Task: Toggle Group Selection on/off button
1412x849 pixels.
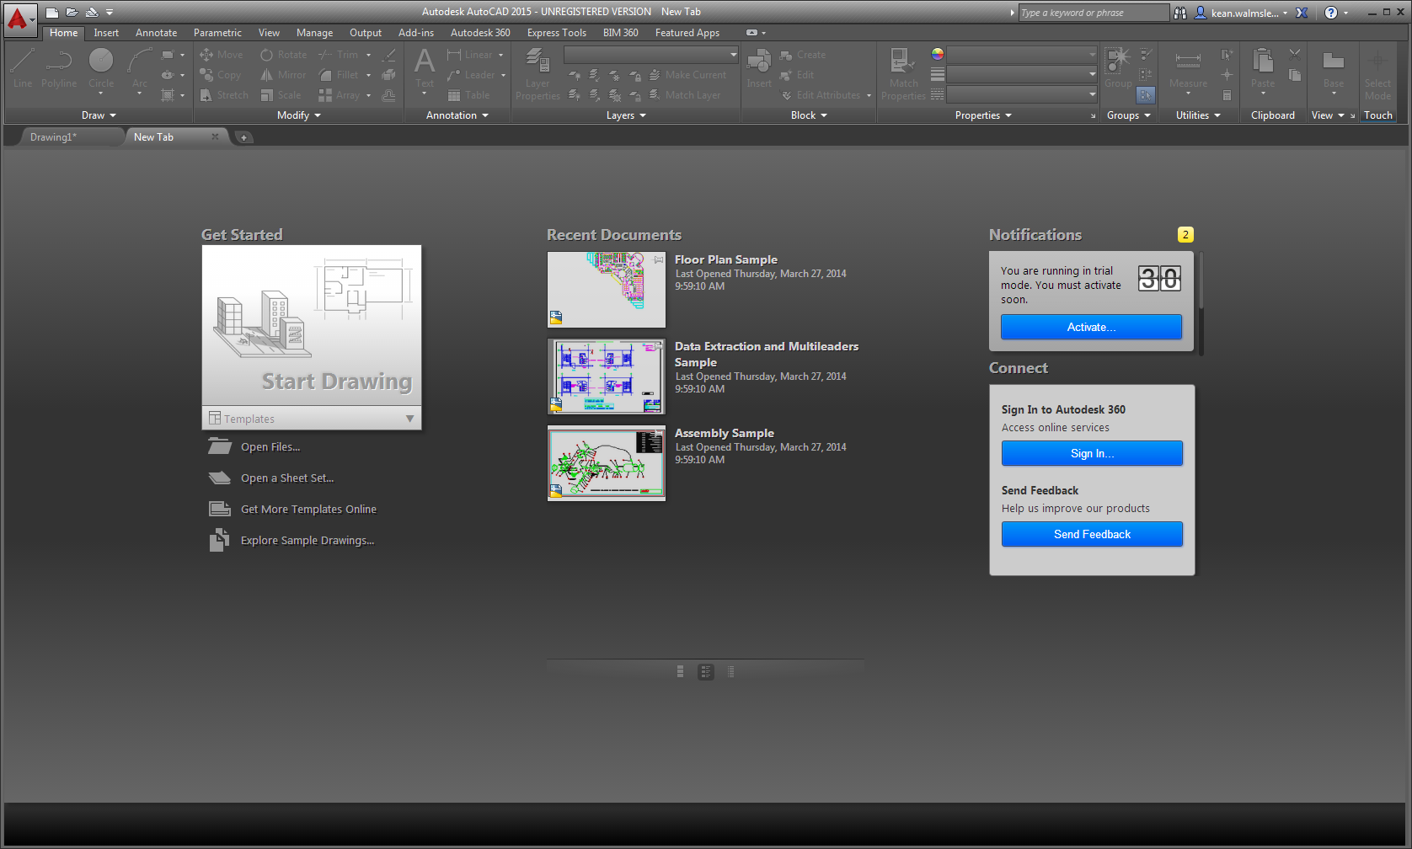Action: [x=1146, y=95]
